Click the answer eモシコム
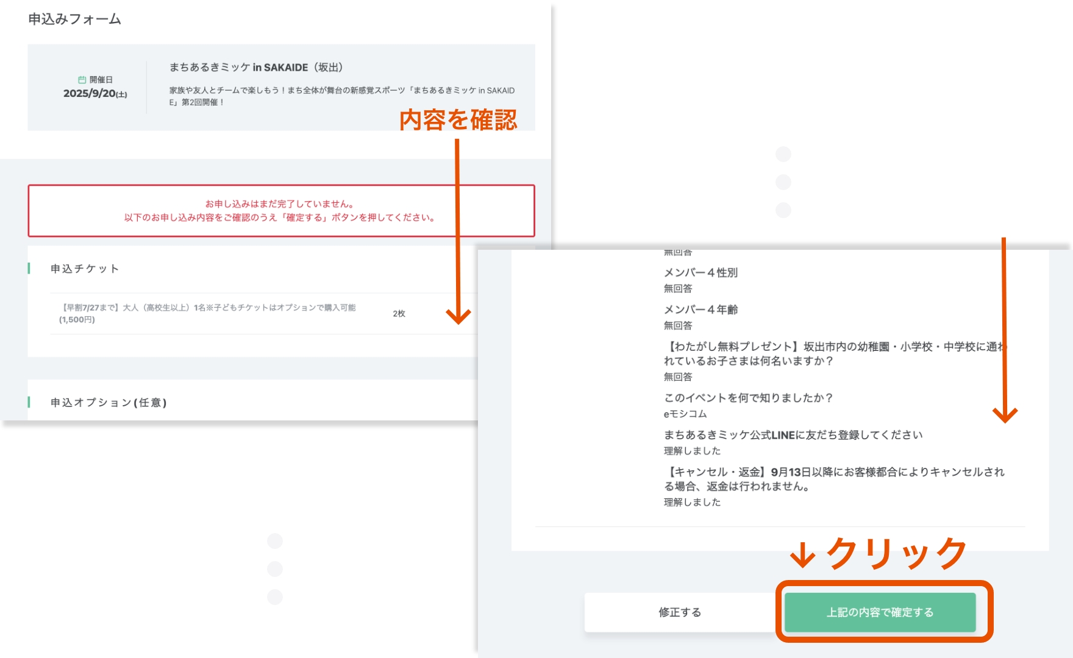The width and height of the screenshot is (1073, 658). click(x=685, y=414)
